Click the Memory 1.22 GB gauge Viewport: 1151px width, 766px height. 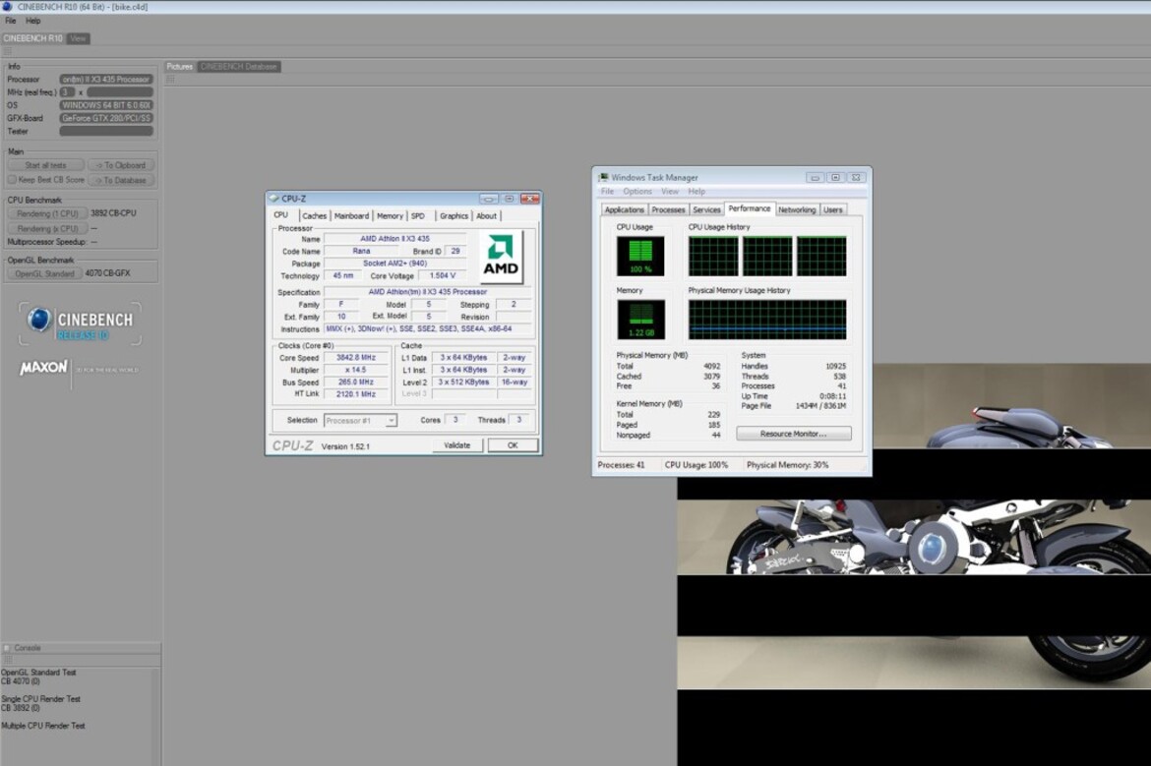tap(640, 320)
